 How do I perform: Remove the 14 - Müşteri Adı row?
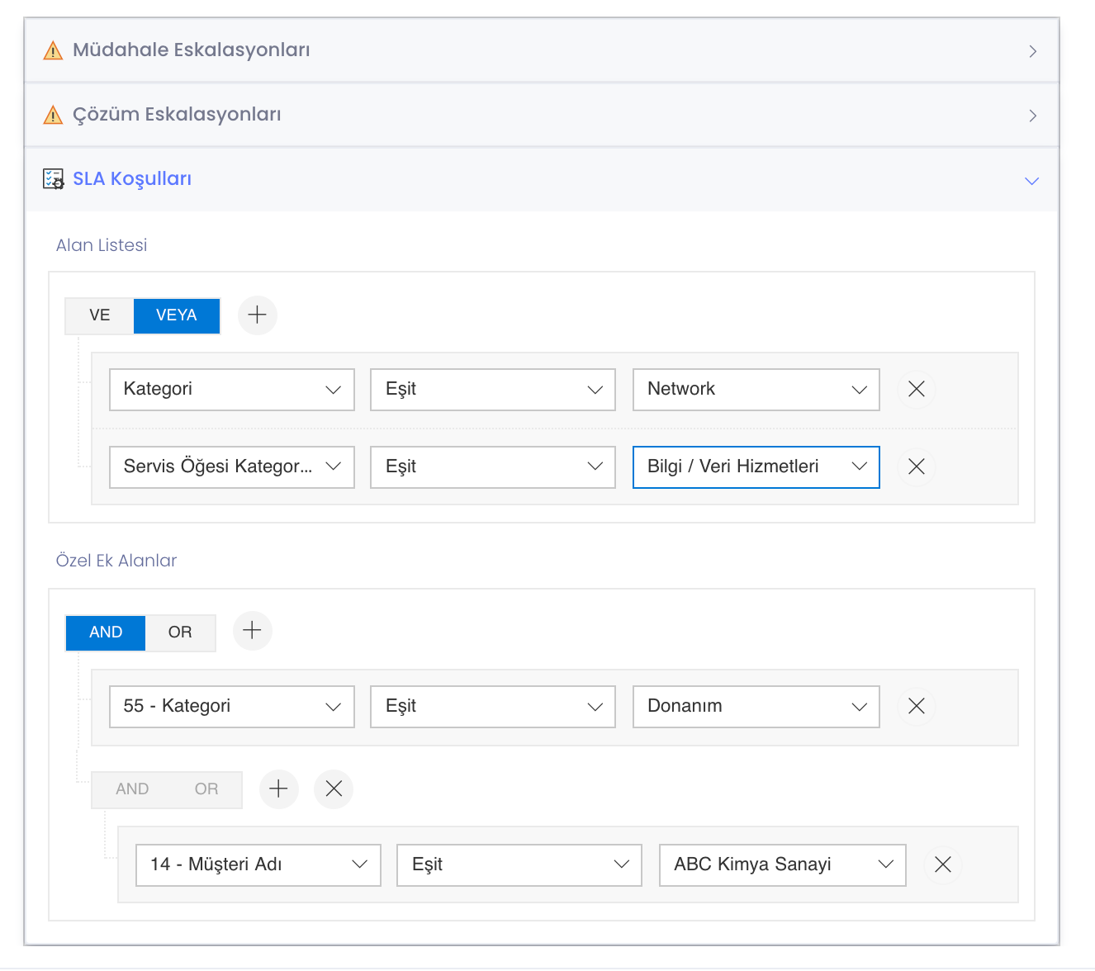[x=942, y=865]
